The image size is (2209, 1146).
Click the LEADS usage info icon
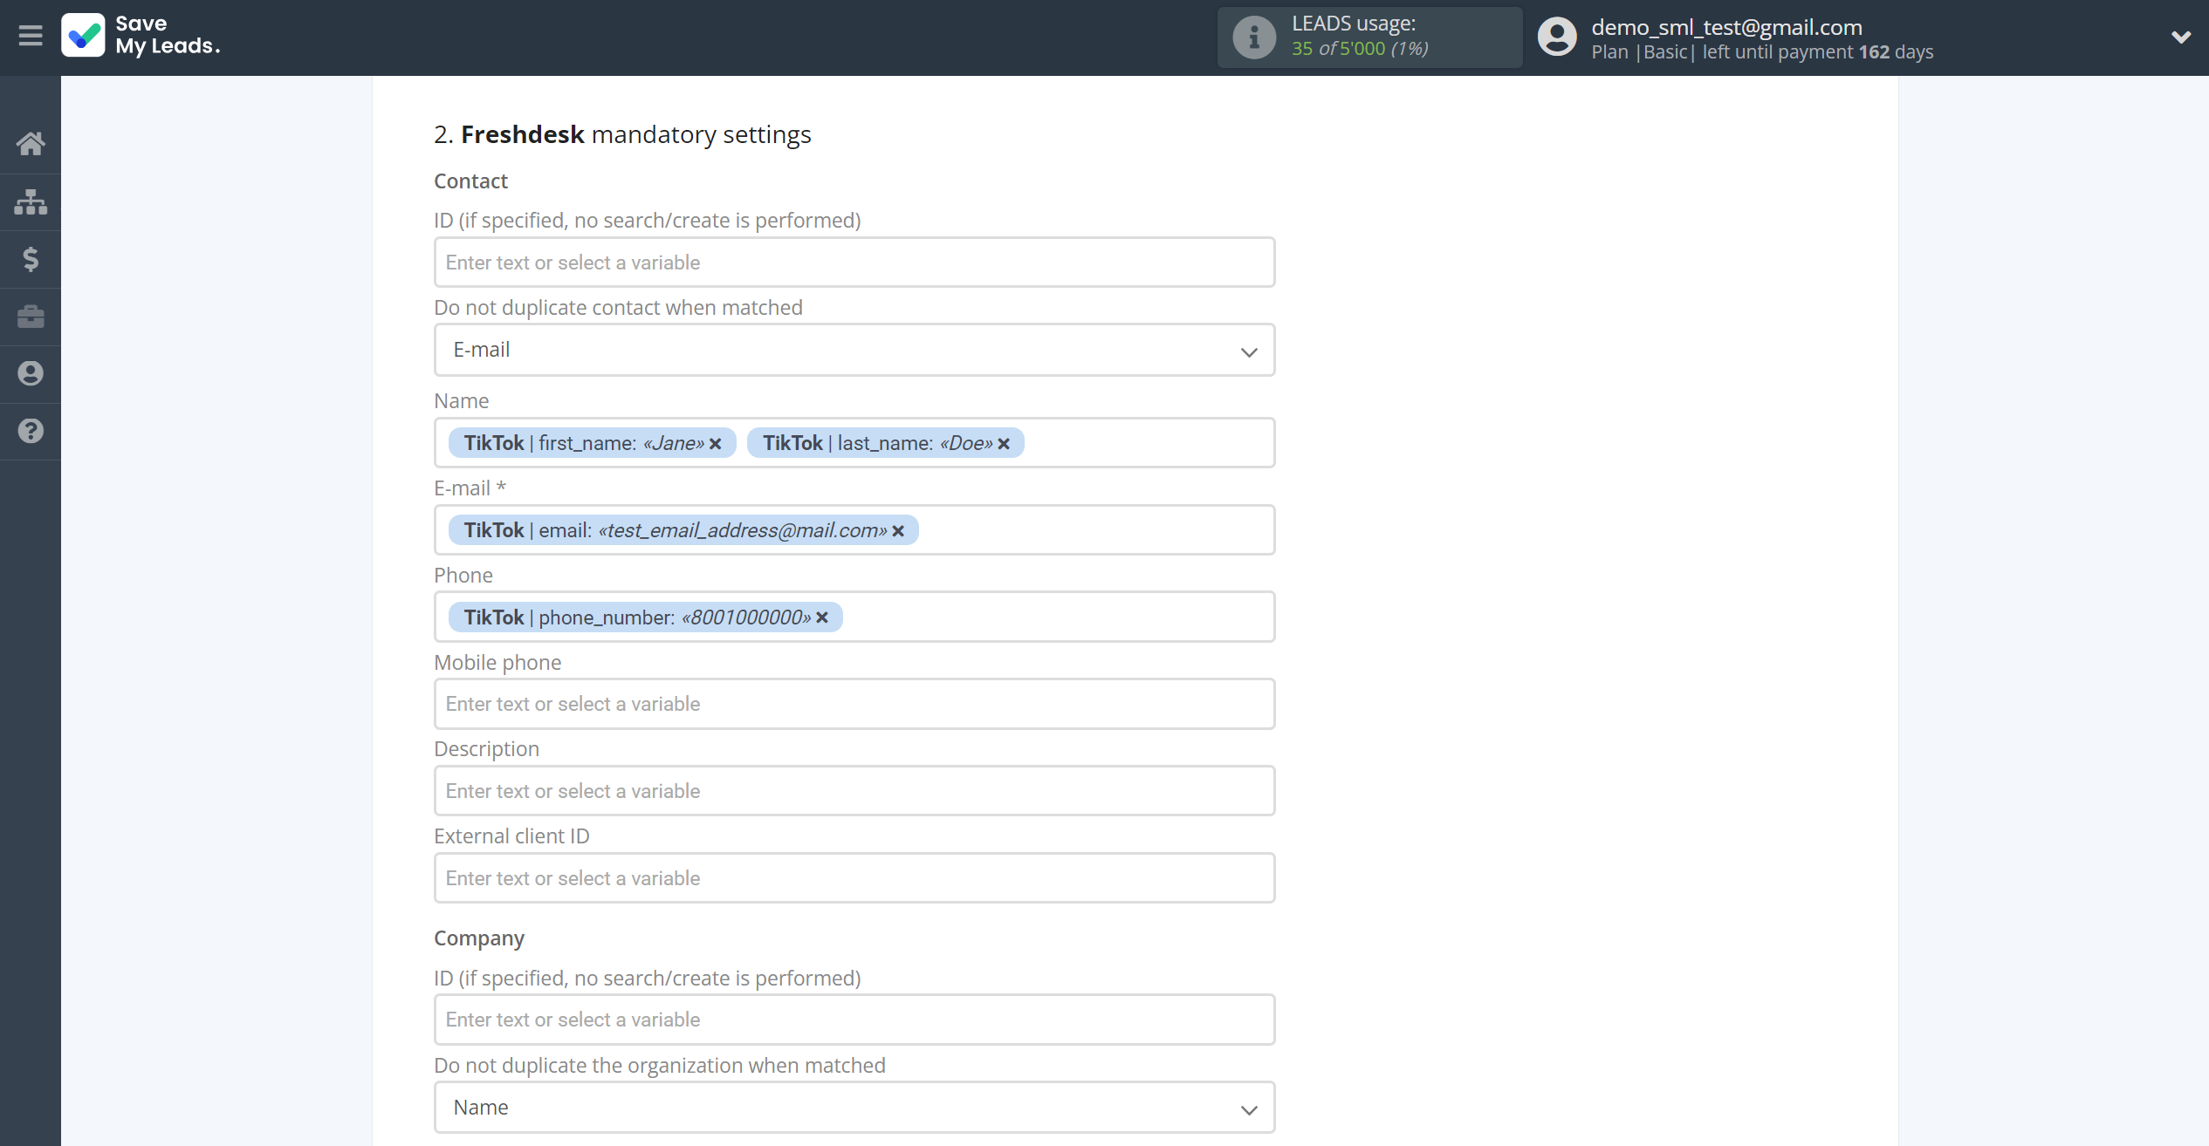point(1254,38)
